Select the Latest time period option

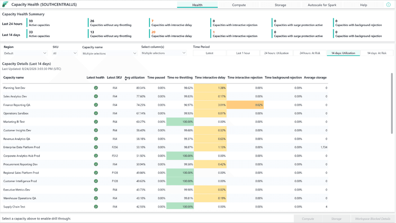pyautogui.click(x=209, y=53)
